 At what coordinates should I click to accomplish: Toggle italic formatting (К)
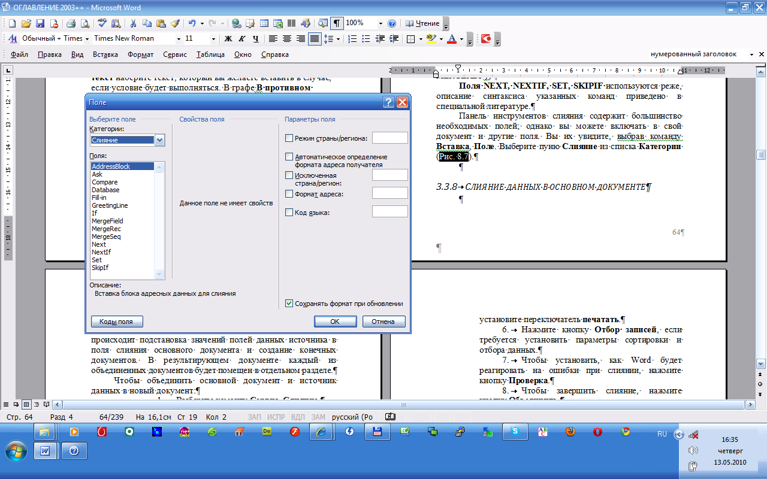242,38
